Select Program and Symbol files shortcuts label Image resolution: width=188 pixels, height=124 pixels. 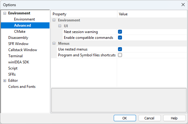[x=87, y=55]
